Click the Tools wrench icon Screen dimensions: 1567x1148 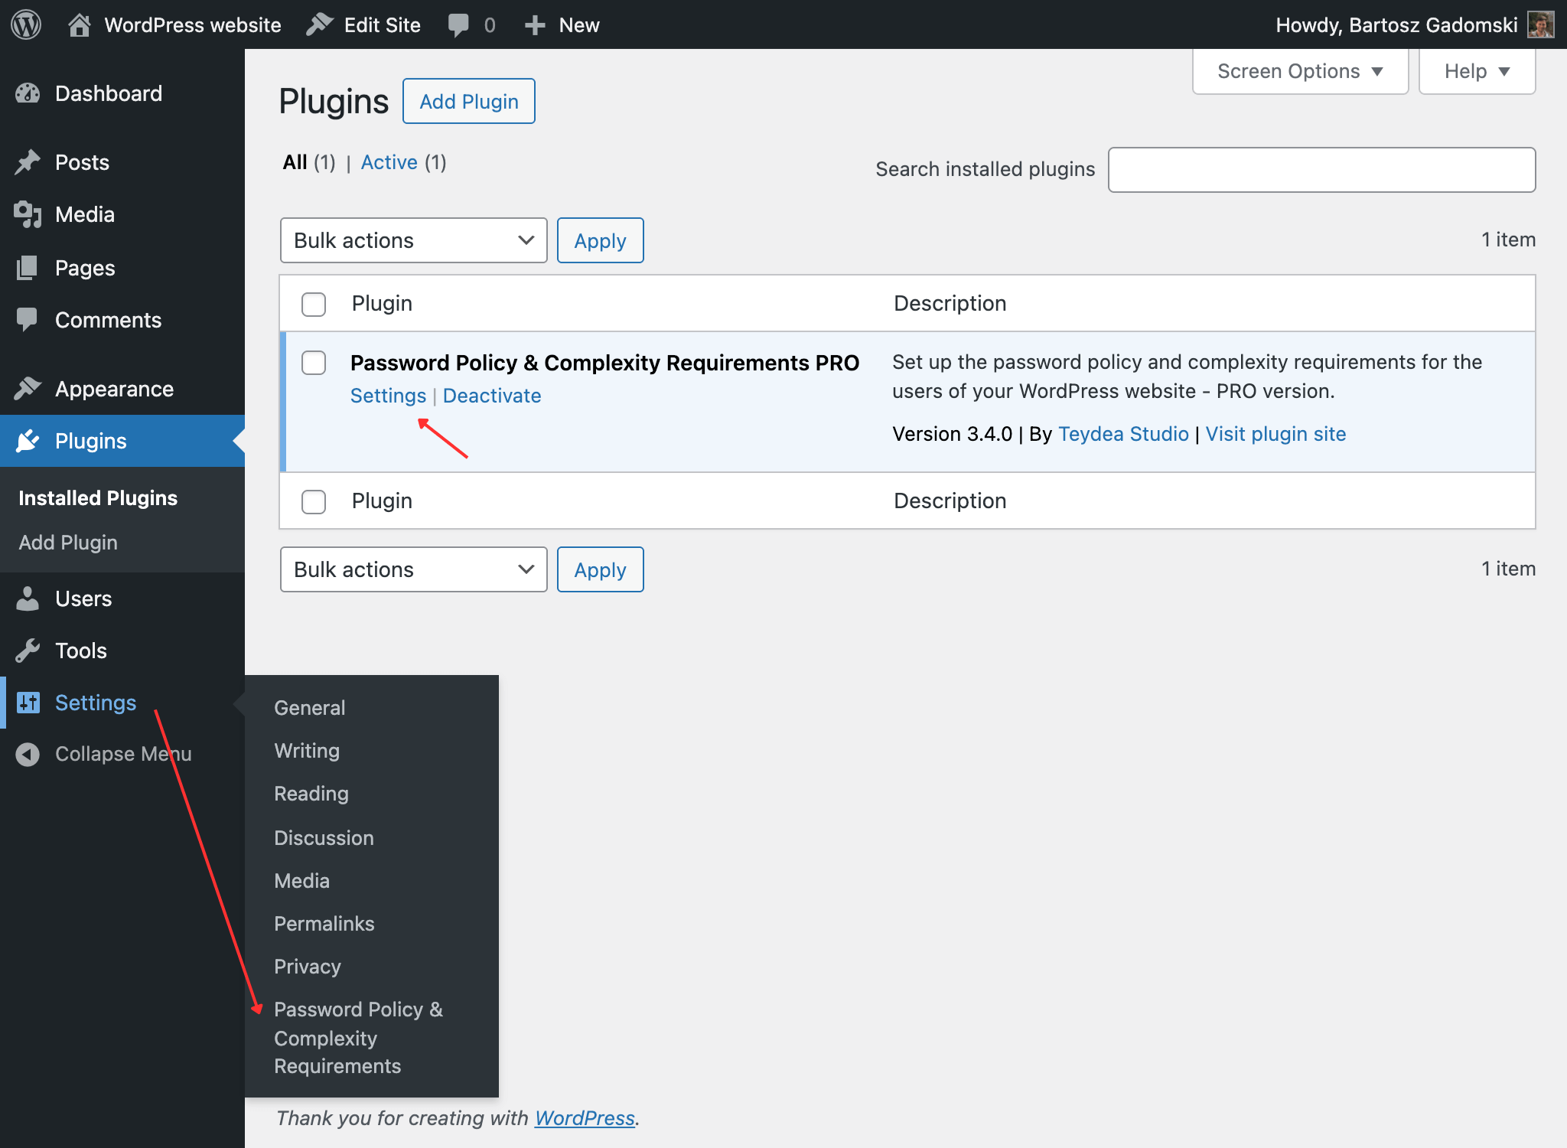pyautogui.click(x=28, y=651)
